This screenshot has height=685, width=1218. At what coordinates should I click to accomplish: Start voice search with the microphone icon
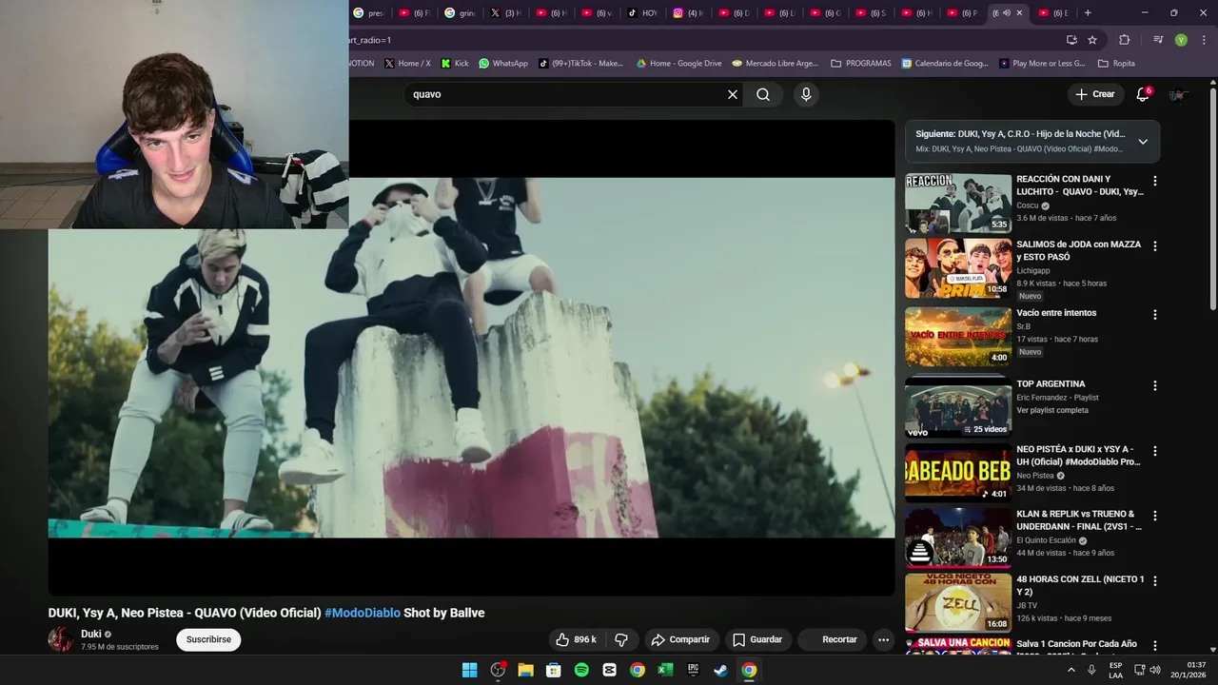[x=806, y=94]
